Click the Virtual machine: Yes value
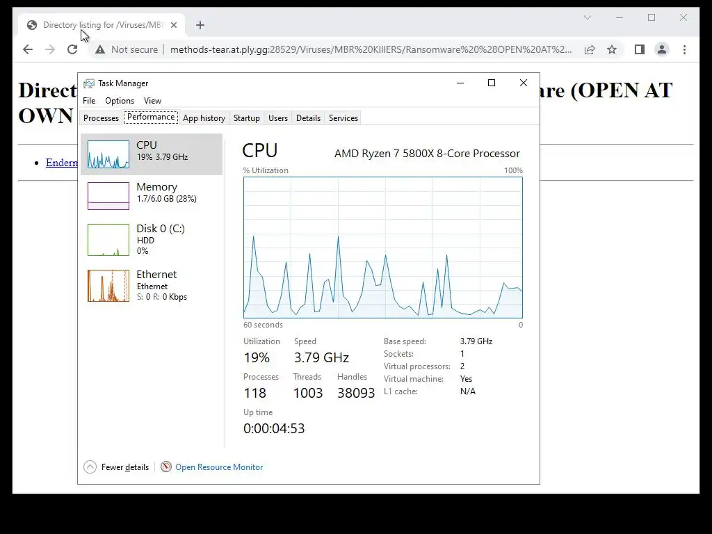 [x=466, y=379]
